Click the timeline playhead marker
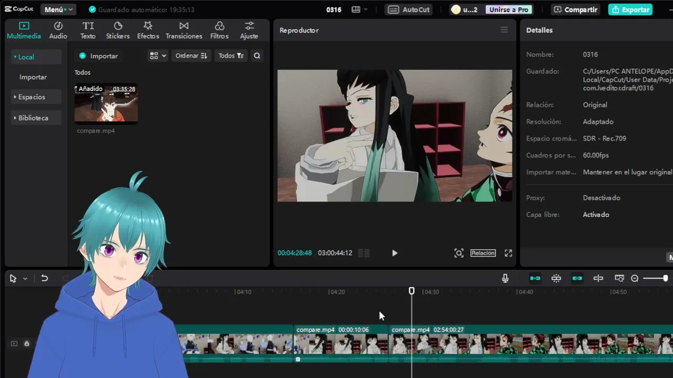 pos(412,291)
